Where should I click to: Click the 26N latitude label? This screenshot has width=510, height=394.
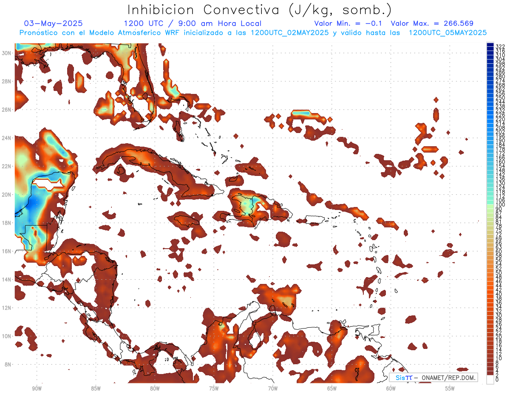pos(7,109)
